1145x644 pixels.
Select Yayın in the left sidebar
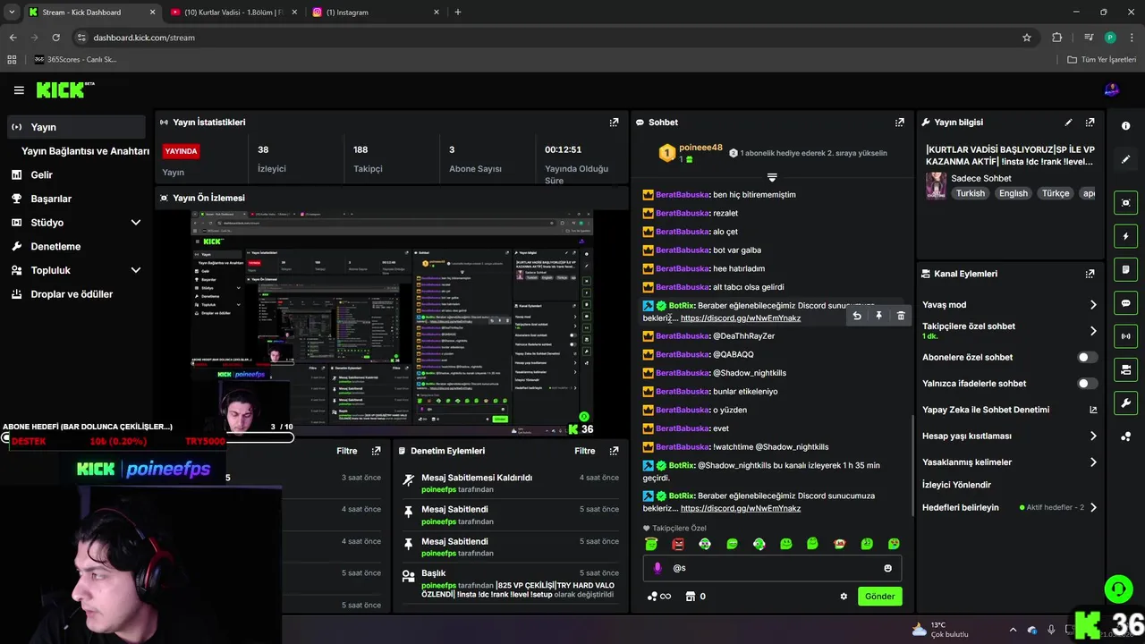pos(77,127)
